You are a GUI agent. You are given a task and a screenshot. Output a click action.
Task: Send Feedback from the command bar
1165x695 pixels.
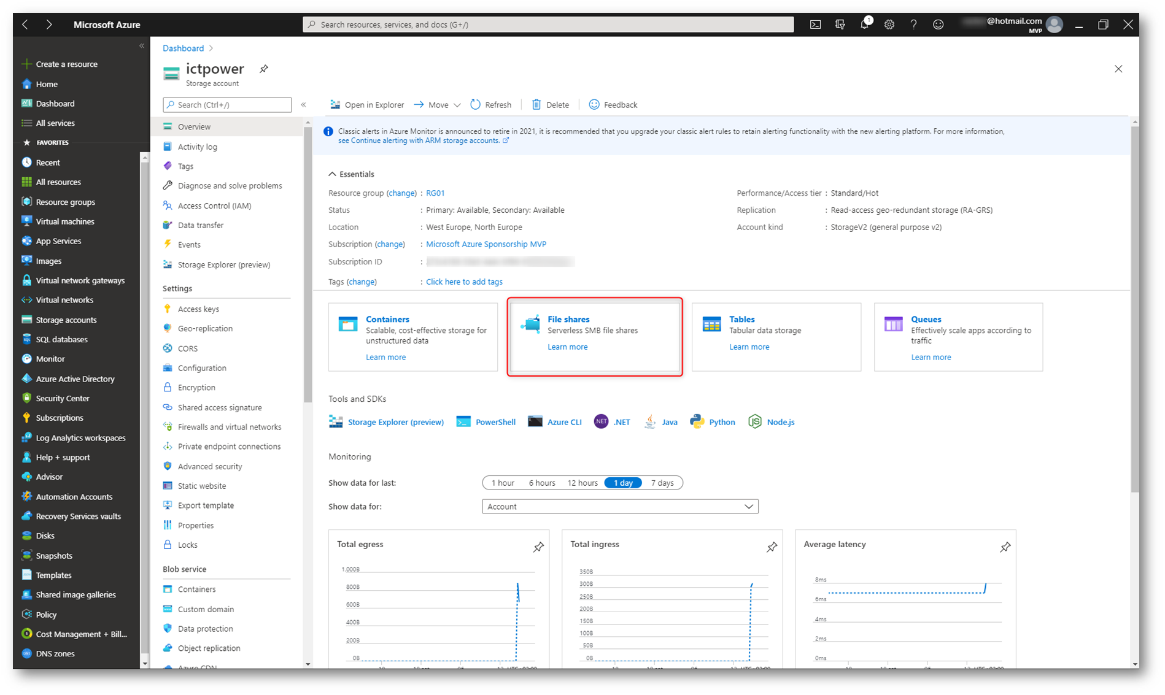pyautogui.click(x=613, y=105)
